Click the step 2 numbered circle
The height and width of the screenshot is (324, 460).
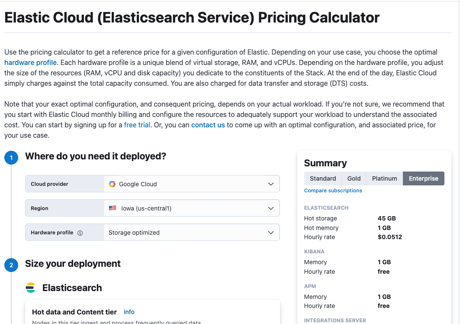[x=11, y=265]
